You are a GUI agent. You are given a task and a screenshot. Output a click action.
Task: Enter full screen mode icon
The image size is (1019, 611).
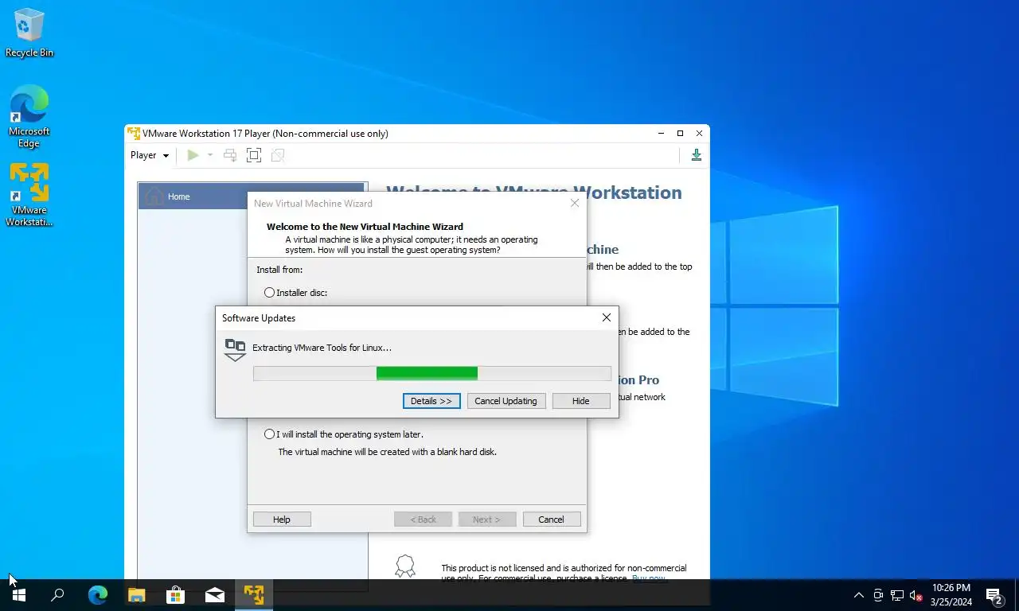point(254,155)
